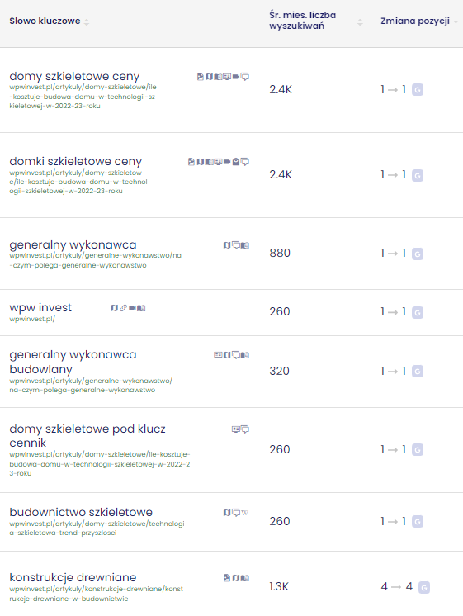463x616 pixels.
Task: Click Google G badge for konstrukcje drewniane
Action: point(423,588)
